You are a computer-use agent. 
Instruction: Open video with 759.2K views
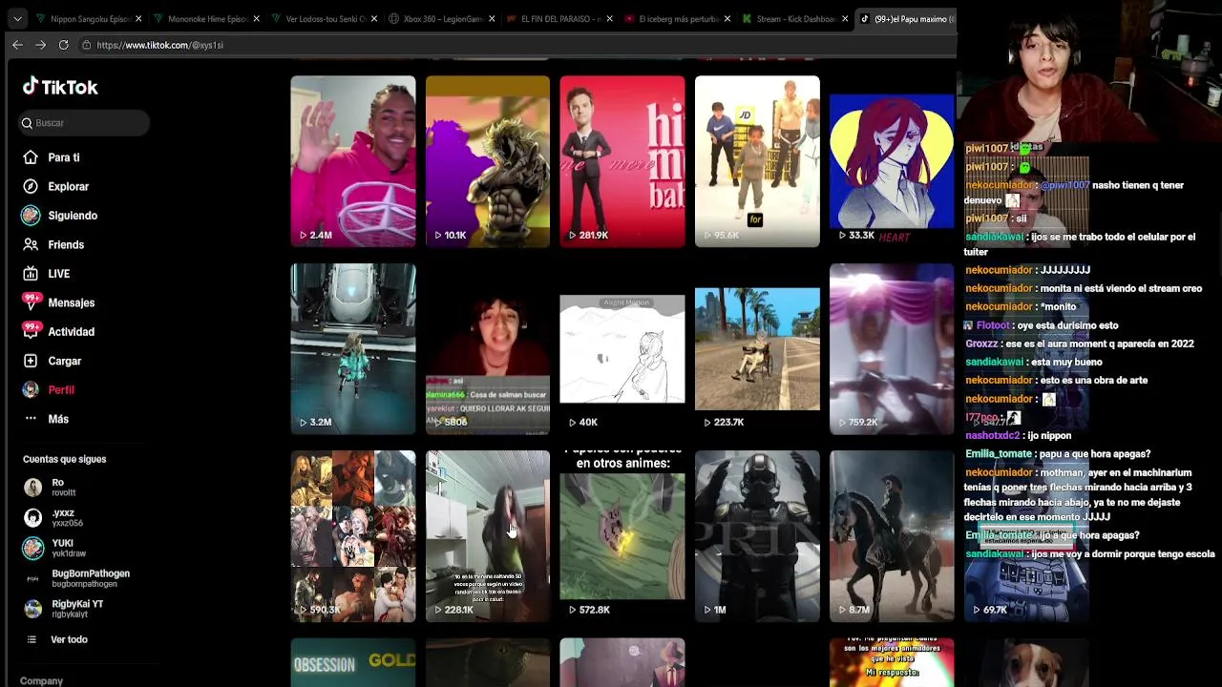[x=892, y=349]
